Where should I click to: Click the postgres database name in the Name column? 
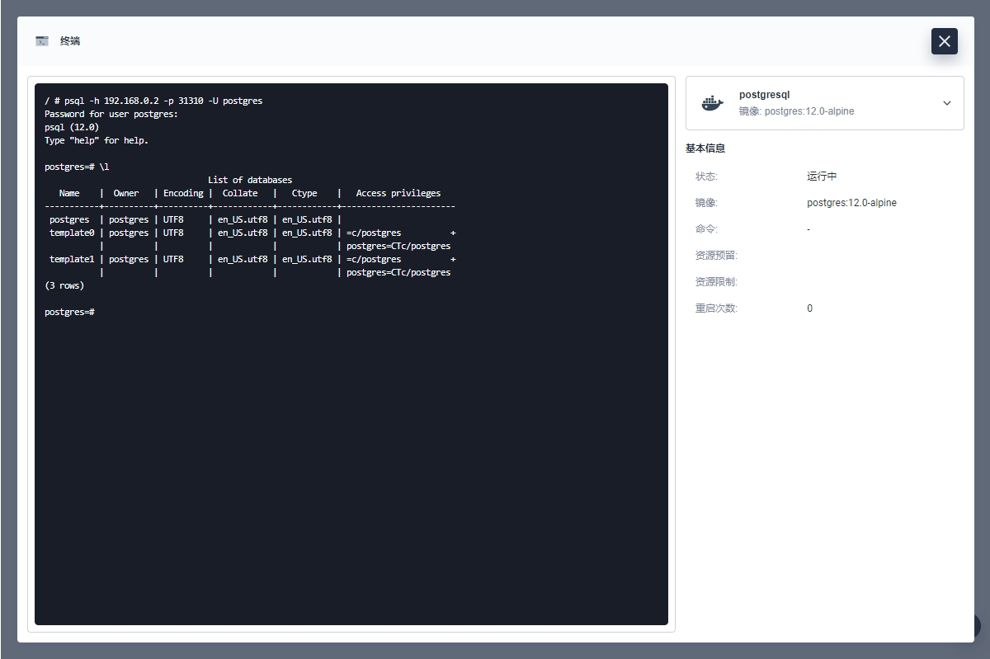point(69,219)
